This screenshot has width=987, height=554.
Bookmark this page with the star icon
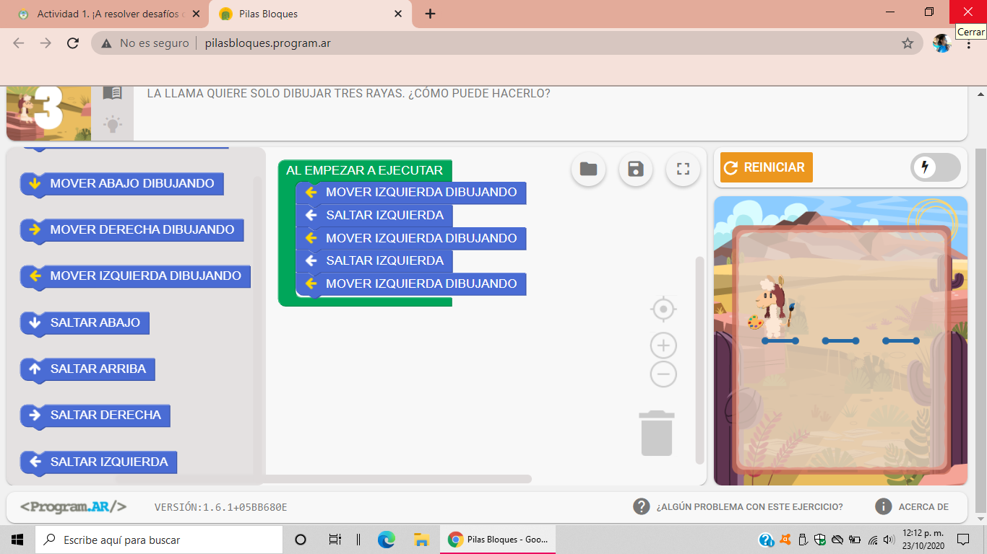coord(908,43)
